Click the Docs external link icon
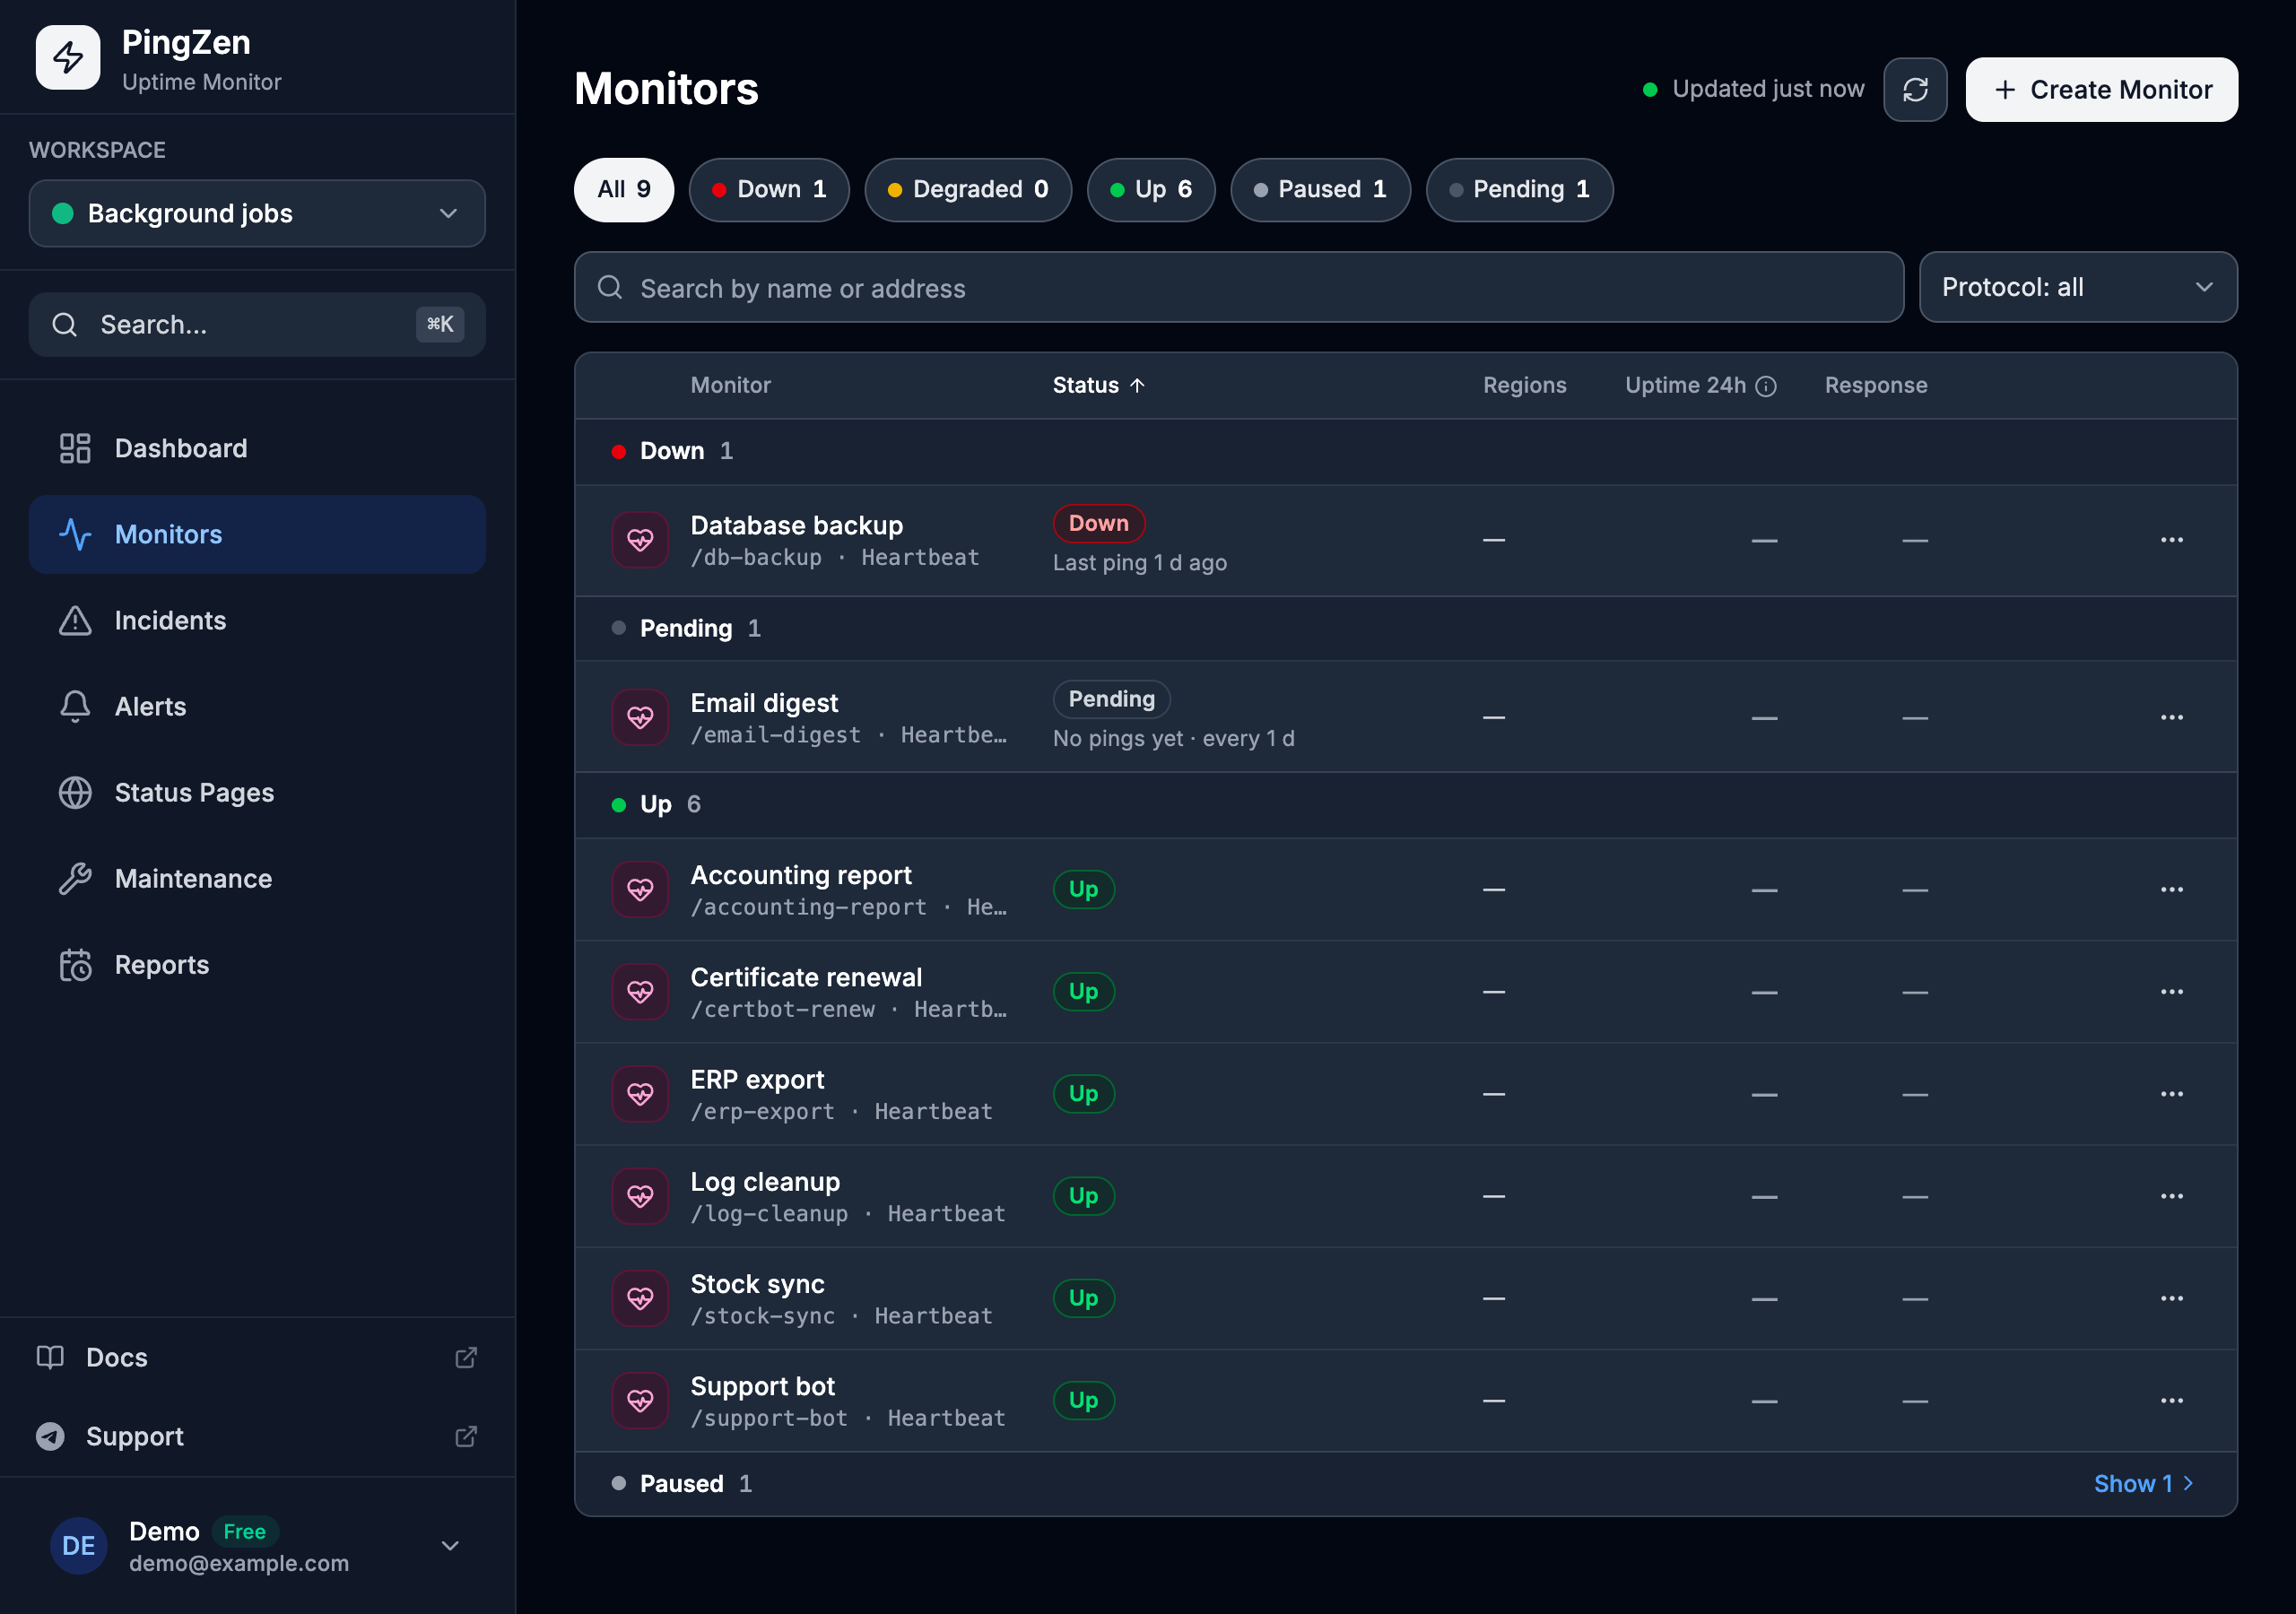 (466, 1357)
